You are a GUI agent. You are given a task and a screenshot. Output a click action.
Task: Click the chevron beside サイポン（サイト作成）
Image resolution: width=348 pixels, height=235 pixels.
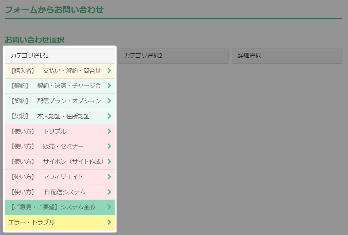109,162
